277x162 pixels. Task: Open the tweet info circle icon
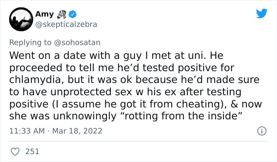[x=262, y=130]
